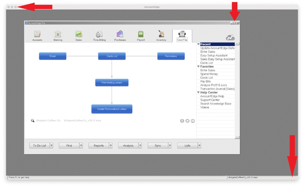Open the Twitter social icon
The width and height of the screenshot is (304, 187).
[187, 121]
